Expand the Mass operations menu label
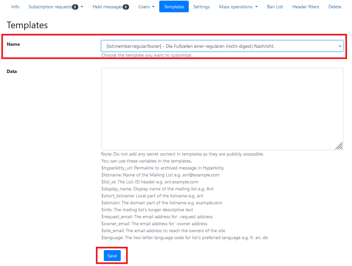The width and height of the screenshot is (352, 266). click(x=236, y=7)
